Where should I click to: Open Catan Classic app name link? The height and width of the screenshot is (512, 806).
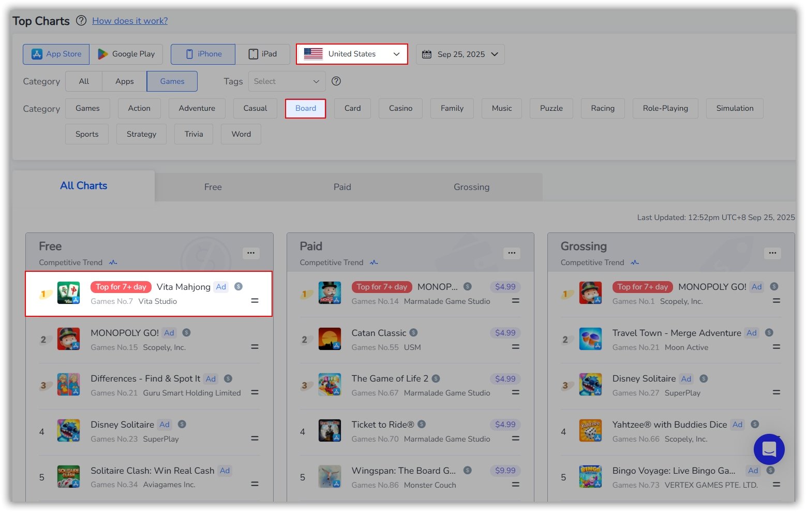click(379, 333)
